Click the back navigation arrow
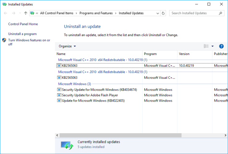This screenshot has width=228, height=154. (6, 13)
